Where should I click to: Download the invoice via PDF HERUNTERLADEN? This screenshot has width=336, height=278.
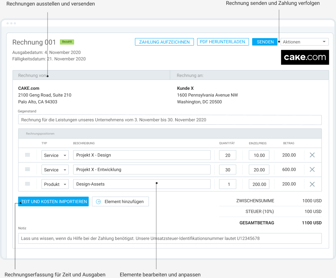click(223, 42)
